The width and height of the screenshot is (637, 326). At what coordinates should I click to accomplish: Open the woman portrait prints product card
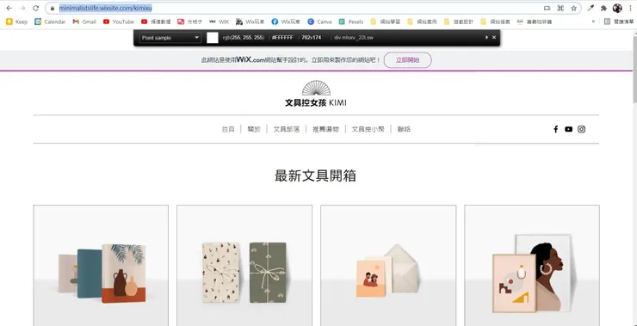532,266
